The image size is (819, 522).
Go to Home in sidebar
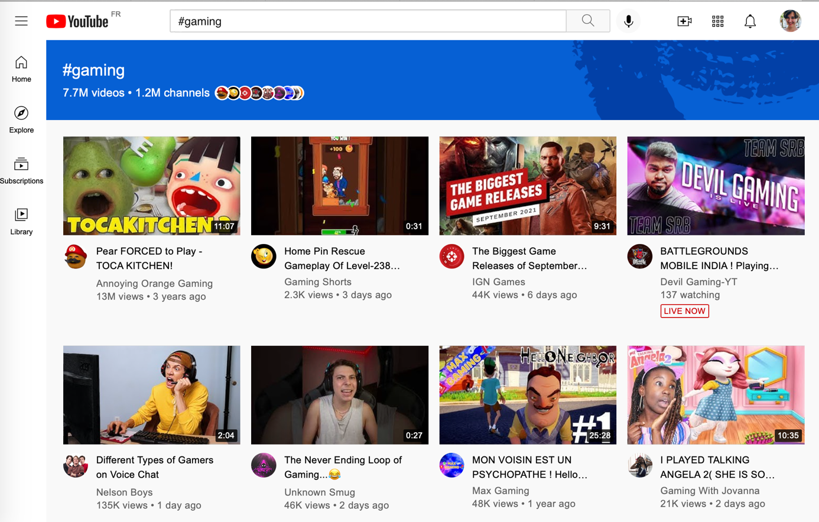[x=21, y=69]
